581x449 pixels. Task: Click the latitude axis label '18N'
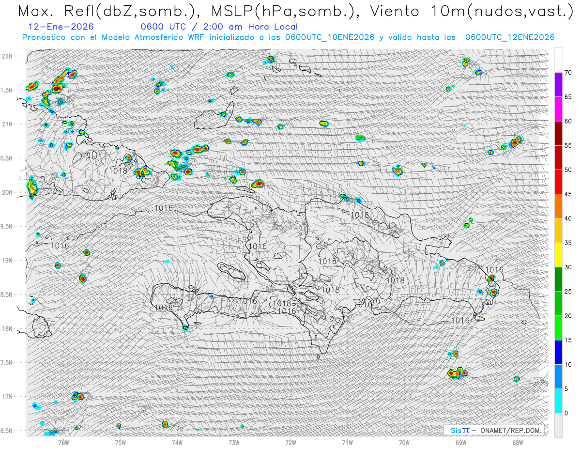[x=8, y=328]
